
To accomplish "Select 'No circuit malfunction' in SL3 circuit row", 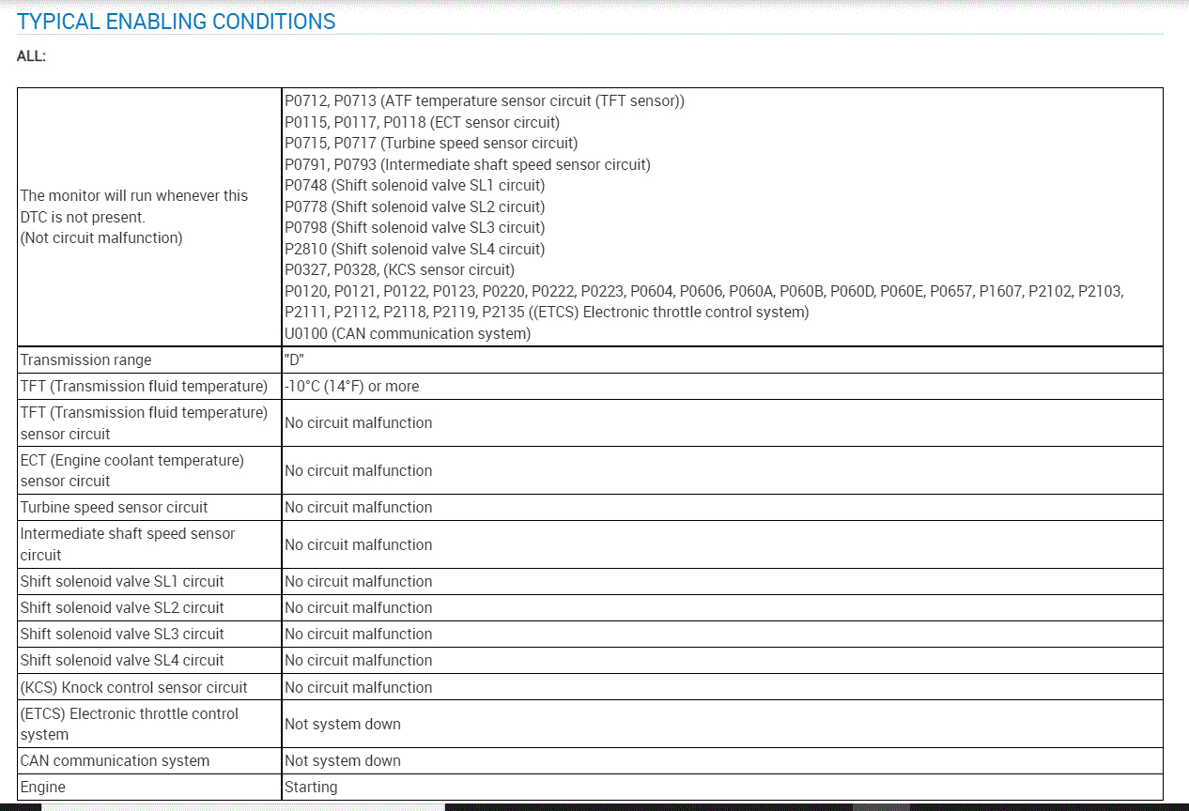I will click(359, 634).
